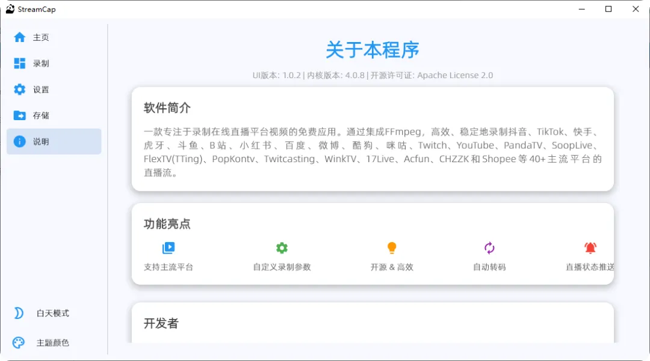This screenshot has height=361, width=650.
Task: Click the 关于本程序 title
Action: pos(373,50)
